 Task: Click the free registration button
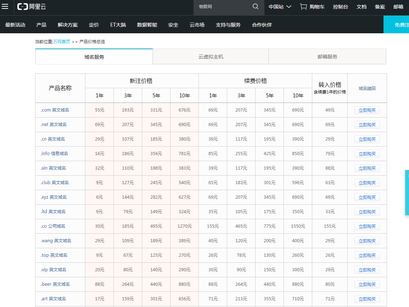point(396,24)
